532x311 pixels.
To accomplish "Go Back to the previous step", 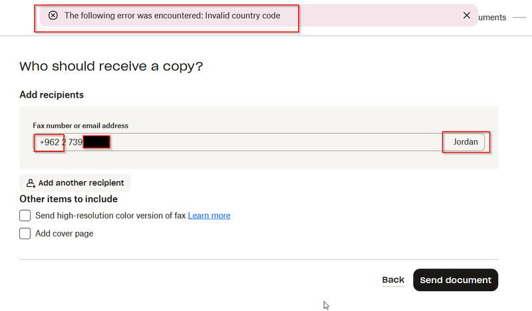I will (393, 280).
